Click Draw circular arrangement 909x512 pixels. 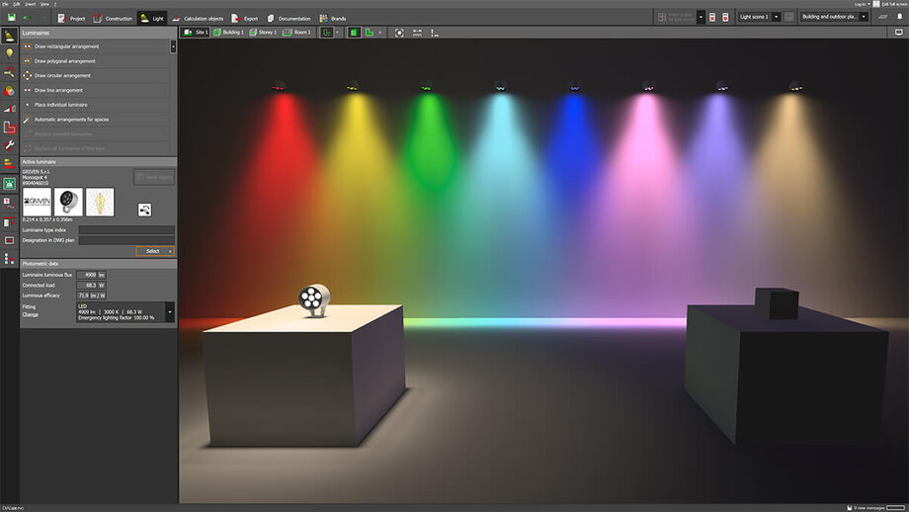click(x=62, y=75)
